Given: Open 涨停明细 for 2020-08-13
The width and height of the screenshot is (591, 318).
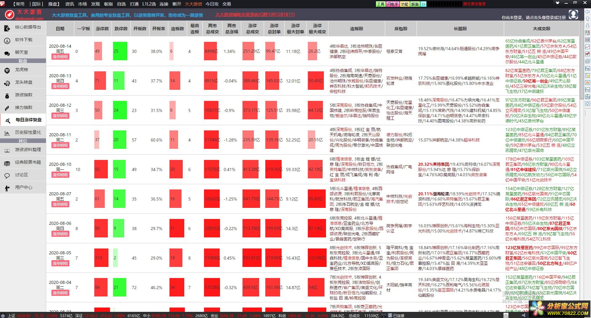Looking at the screenshot, I should tap(60, 86).
